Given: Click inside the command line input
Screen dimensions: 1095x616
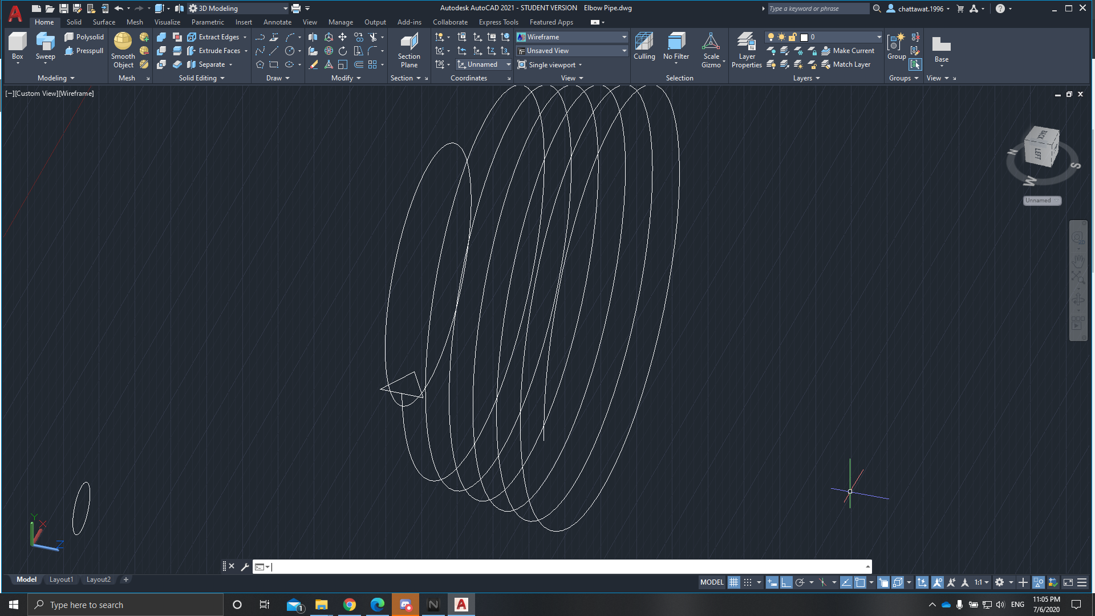Looking at the screenshot, I should coord(513,566).
